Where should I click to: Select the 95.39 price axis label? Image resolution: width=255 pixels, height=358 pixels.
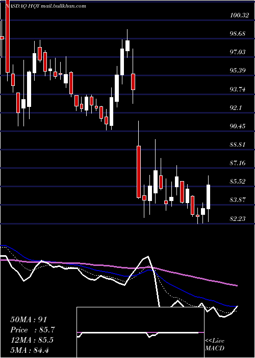pos(238,71)
